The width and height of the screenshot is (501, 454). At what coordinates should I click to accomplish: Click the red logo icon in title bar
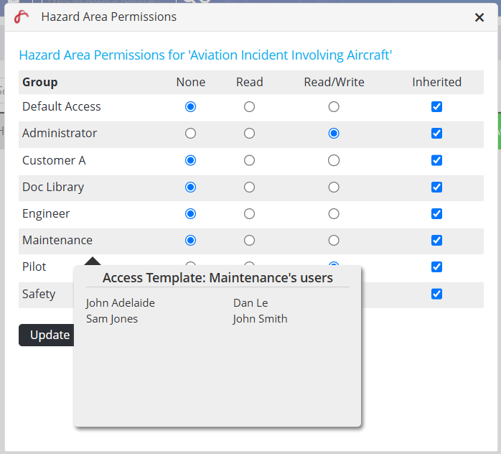pos(22,17)
